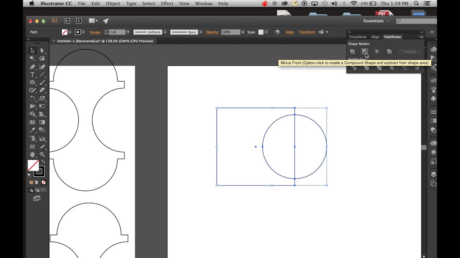Click Intersect shape mode in Pathfinder
Viewport: 460px width, 258px height.
tap(377, 52)
